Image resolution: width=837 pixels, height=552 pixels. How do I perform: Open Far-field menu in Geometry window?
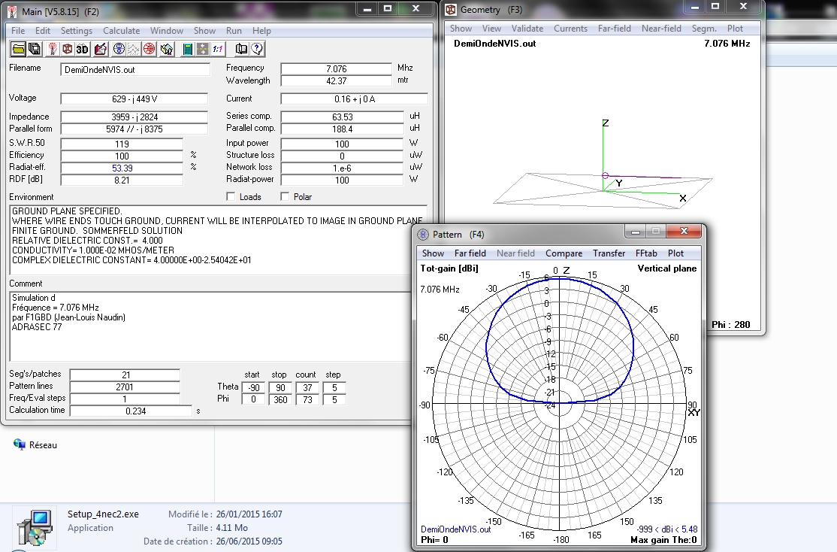click(614, 29)
